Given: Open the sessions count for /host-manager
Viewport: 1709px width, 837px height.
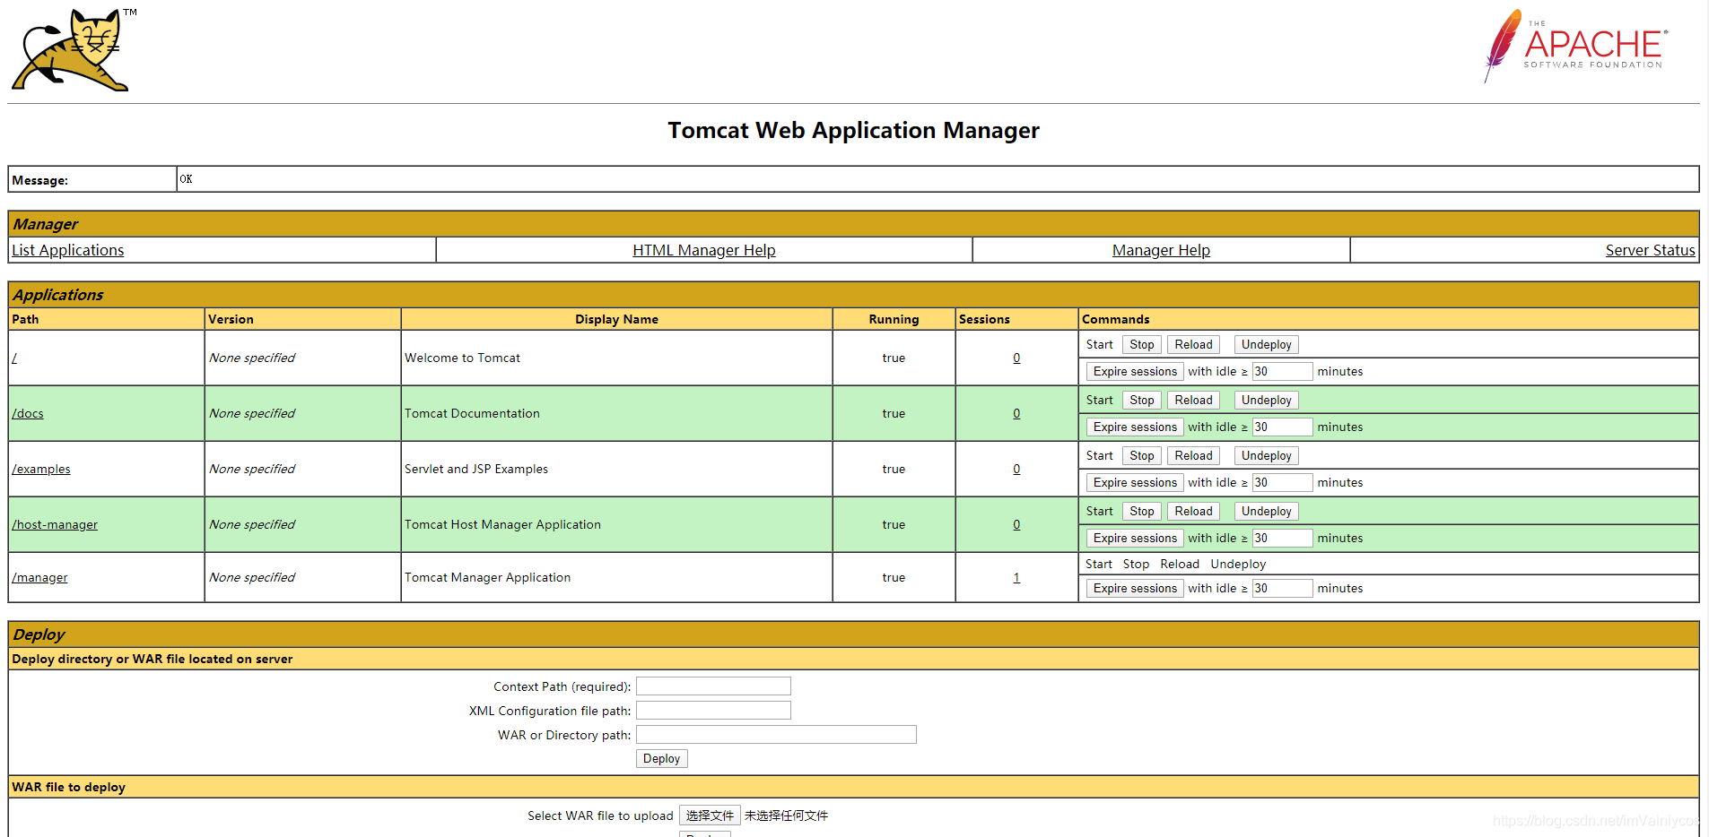Looking at the screenshot, I should 1016,524.
